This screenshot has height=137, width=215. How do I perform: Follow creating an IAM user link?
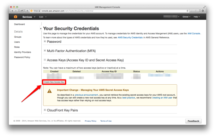[x=162, y=98]
